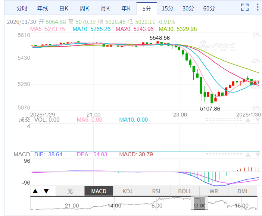Select 无 indicator option
The height and width of the screenshot is (216, 262).
(x=70, y=191)
